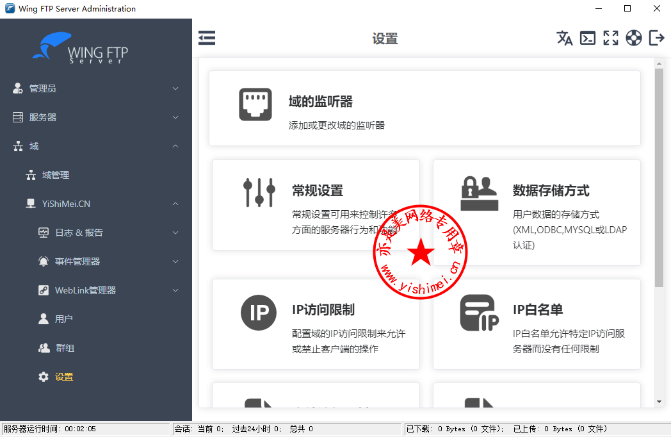Click the 域的监听器 network port icon
671x437 pixels.
click(255, 104)
